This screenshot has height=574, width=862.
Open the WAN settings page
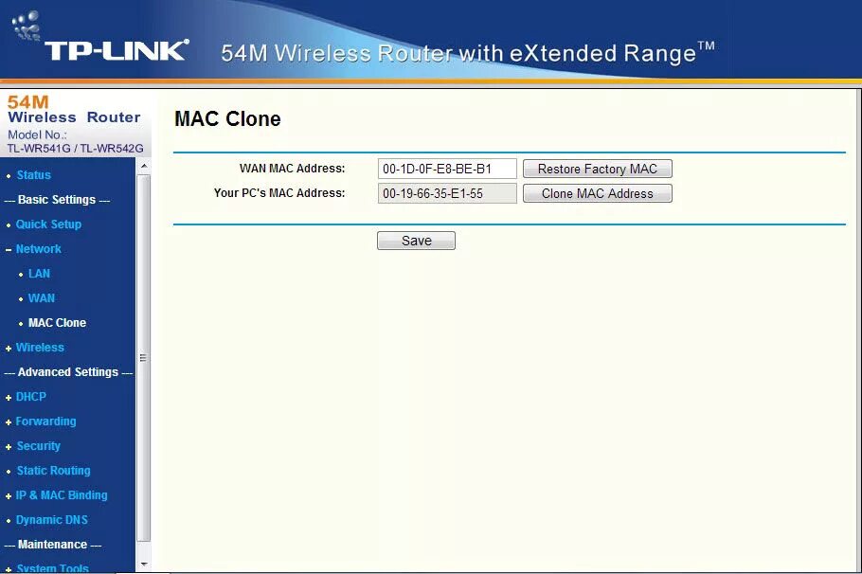pos(42,298)
